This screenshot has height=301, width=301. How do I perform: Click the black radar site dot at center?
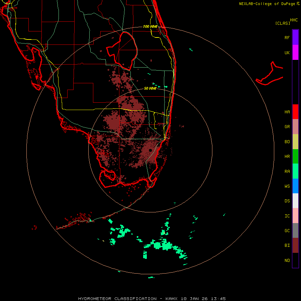pyautogui.click(x=150, y=150)
